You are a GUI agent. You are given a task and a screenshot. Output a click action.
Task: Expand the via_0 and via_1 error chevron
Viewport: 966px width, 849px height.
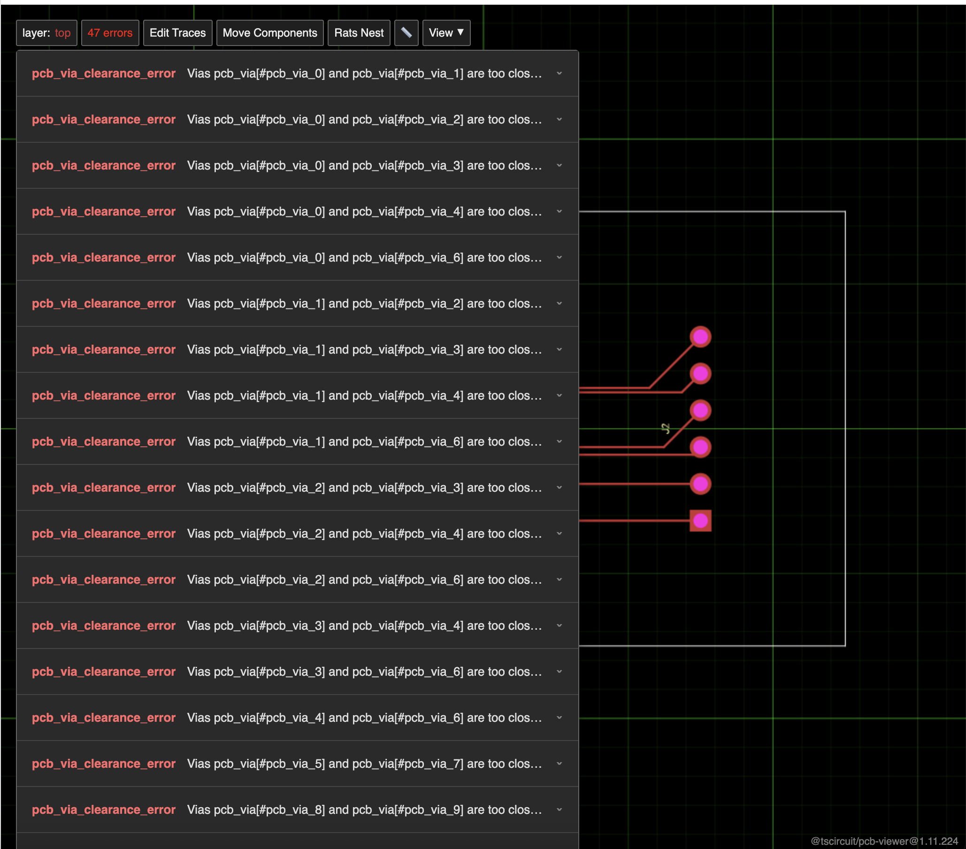tap(559, 73)
